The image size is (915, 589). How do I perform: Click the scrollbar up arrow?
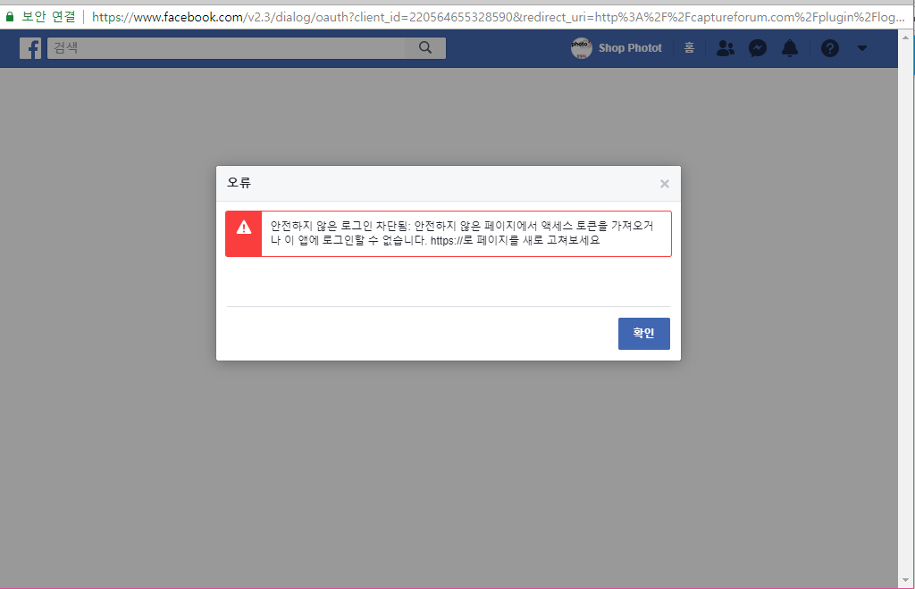pos(906,37)
